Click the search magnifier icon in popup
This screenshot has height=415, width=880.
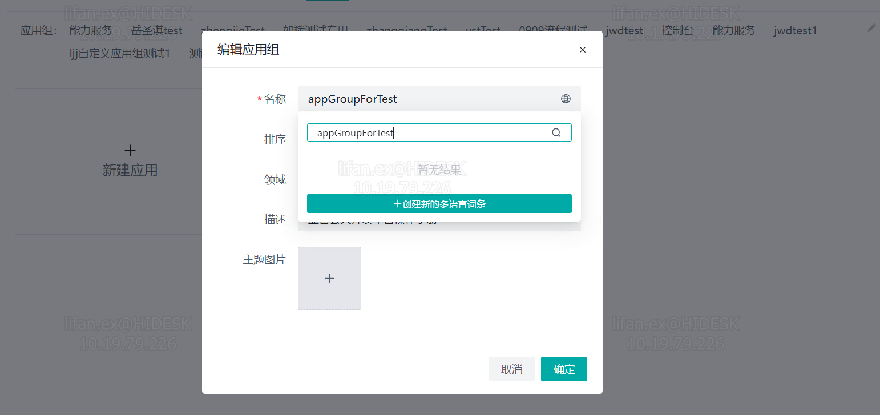(x=556, y=132)
